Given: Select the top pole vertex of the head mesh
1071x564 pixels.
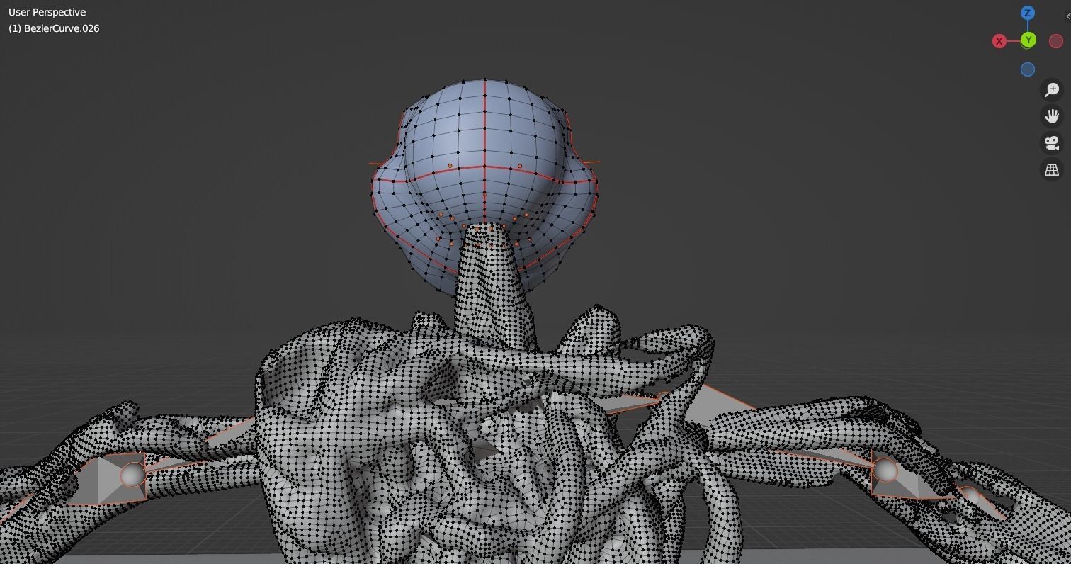Looking at the screenshot, I should click(483, 80).
